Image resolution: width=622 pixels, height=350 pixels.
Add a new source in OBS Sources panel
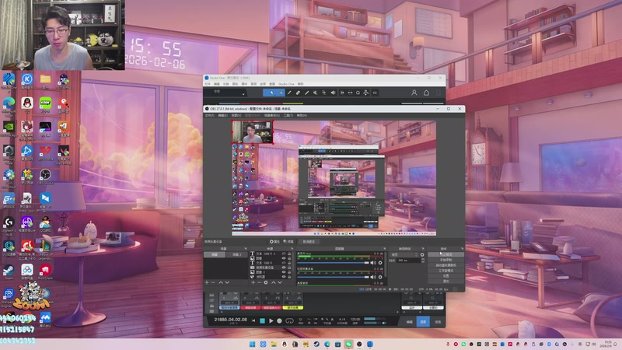pyautogui.click(x=253, y=282)
